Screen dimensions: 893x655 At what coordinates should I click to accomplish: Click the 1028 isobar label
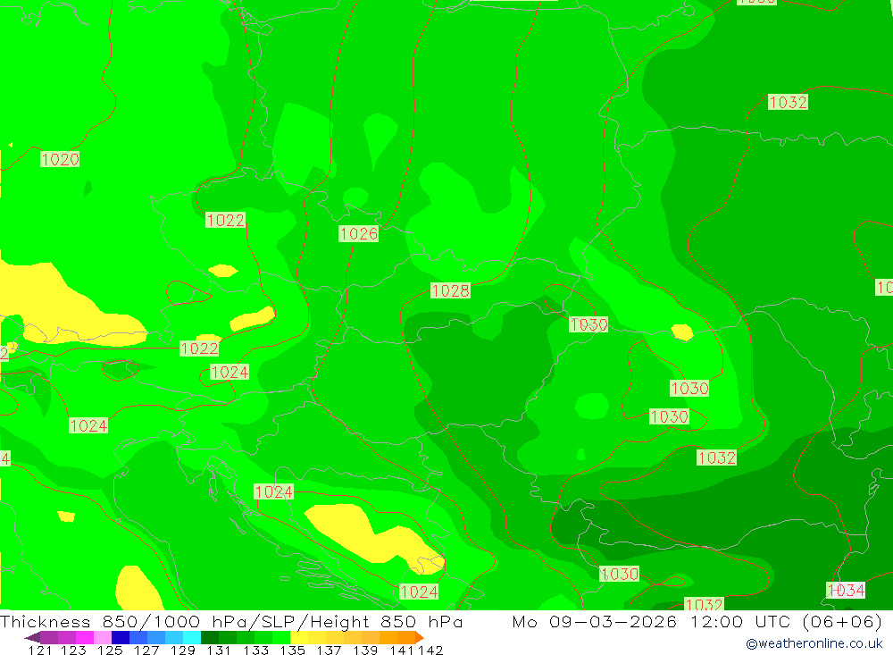(x=450, y=290)
